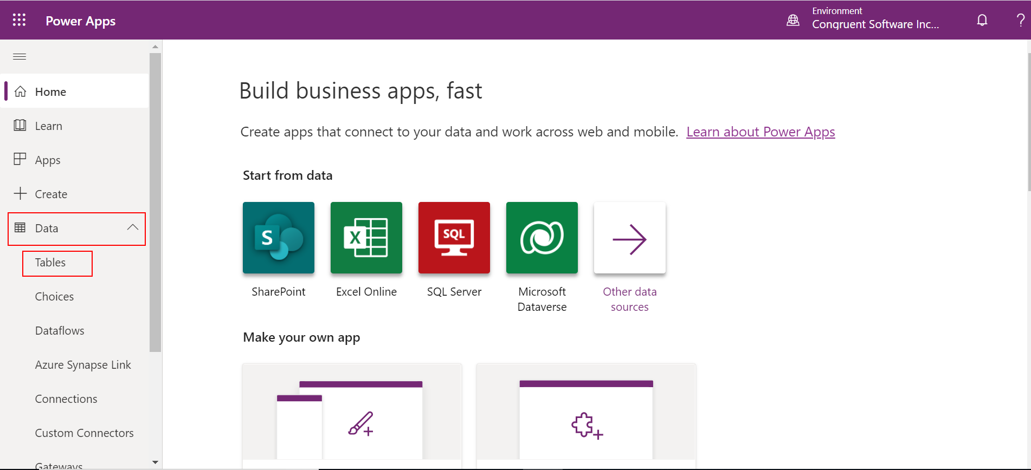The height and width of the screenshot is (470, 1031).
Task: Click the Data table icon
Action: pyautogui.click(x=20, y=227)
